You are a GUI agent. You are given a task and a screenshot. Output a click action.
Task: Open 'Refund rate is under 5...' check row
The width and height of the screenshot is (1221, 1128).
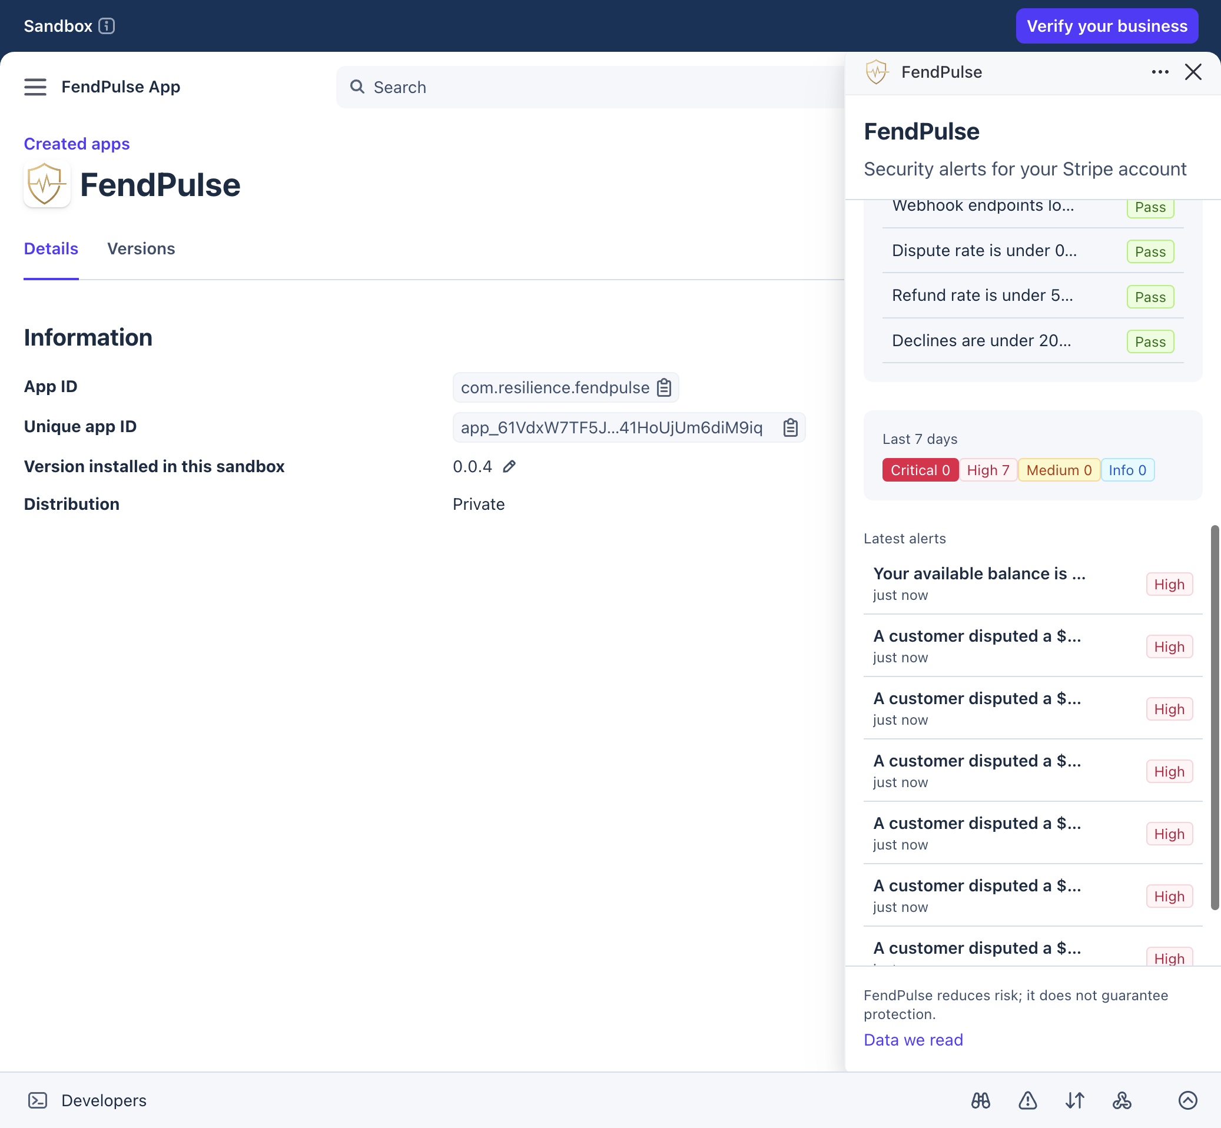[1033, 296]
